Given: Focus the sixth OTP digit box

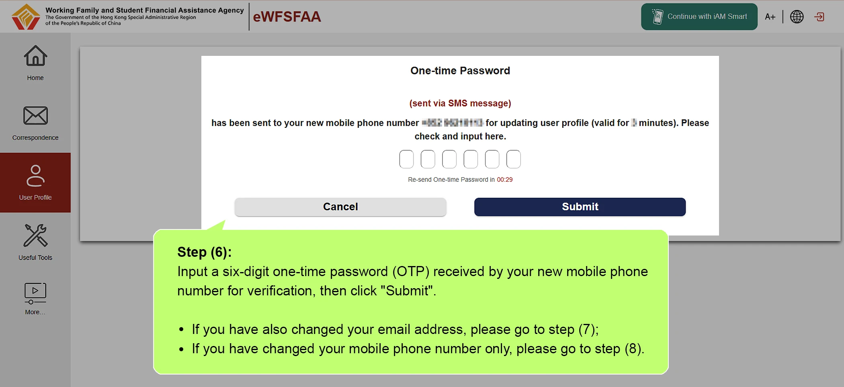Looking at the screenshot, I should click(513, 159).
